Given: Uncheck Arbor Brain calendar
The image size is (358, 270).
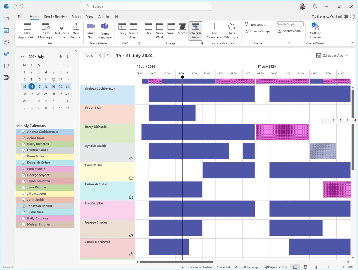Looking at the screenshot, I should [x=24, y=138].
